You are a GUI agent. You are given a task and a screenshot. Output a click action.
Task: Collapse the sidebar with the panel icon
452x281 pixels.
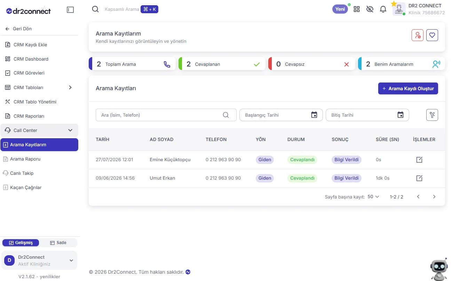(70, 10)
